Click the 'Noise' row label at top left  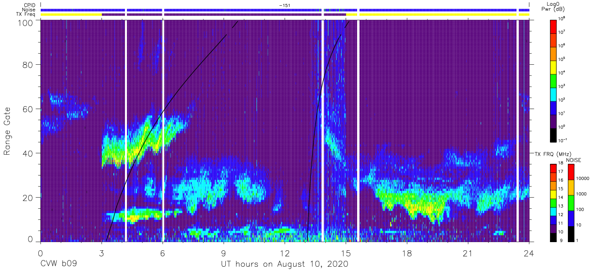[x=28, y=10]
